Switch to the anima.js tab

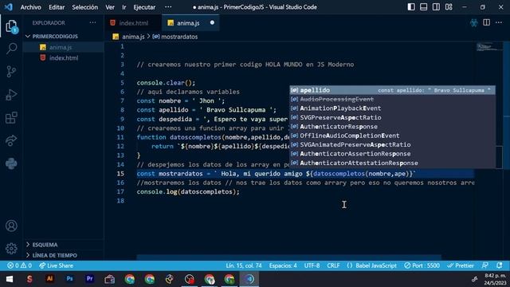pos(190,23)
